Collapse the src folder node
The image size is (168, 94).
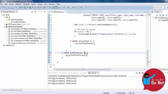point(4,17)
